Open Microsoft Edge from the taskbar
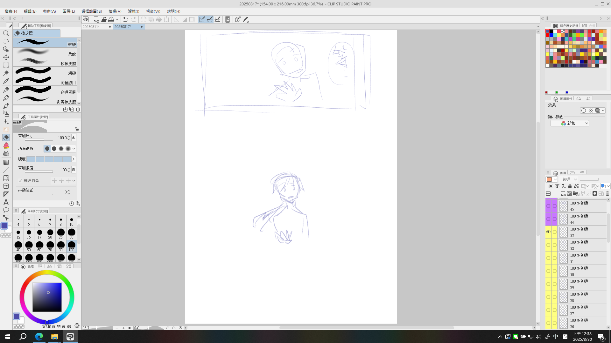The height and width of the screenshot is (343, 611). point(39,337)
